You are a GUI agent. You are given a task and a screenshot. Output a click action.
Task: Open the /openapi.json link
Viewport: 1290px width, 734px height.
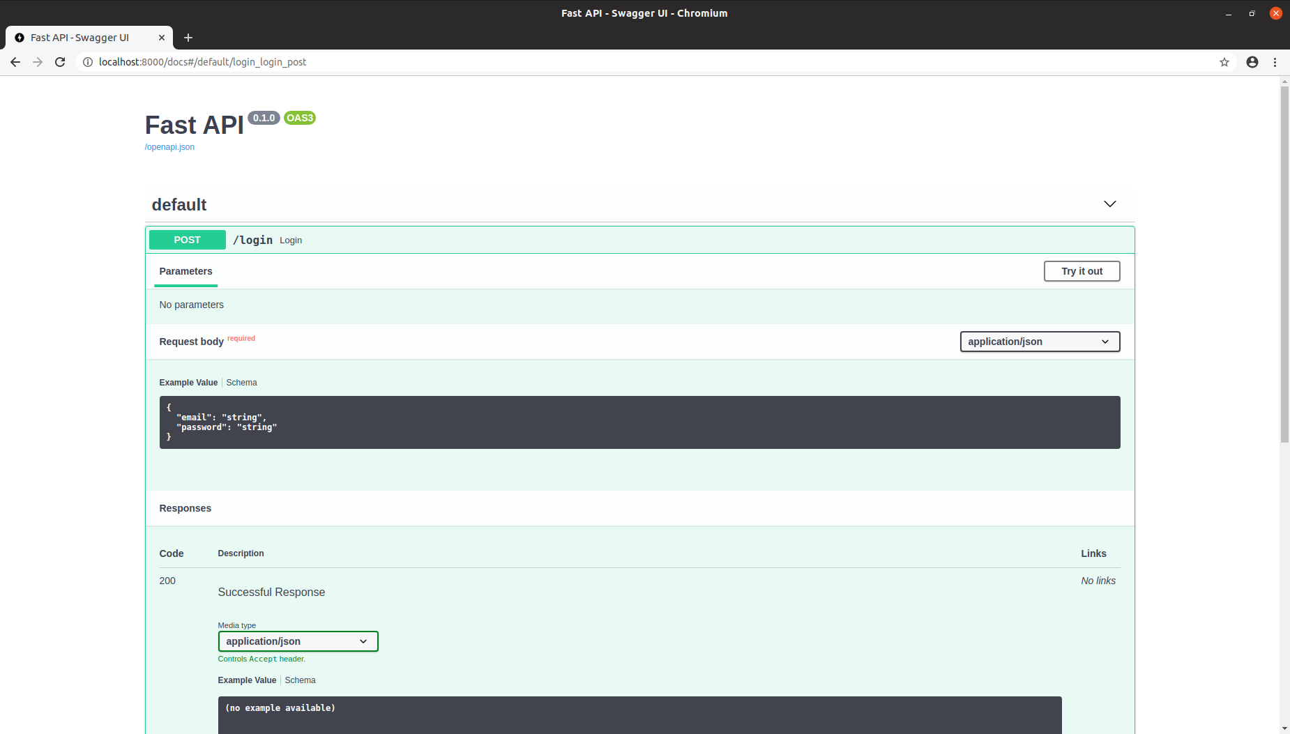click(x=169, y=147)
